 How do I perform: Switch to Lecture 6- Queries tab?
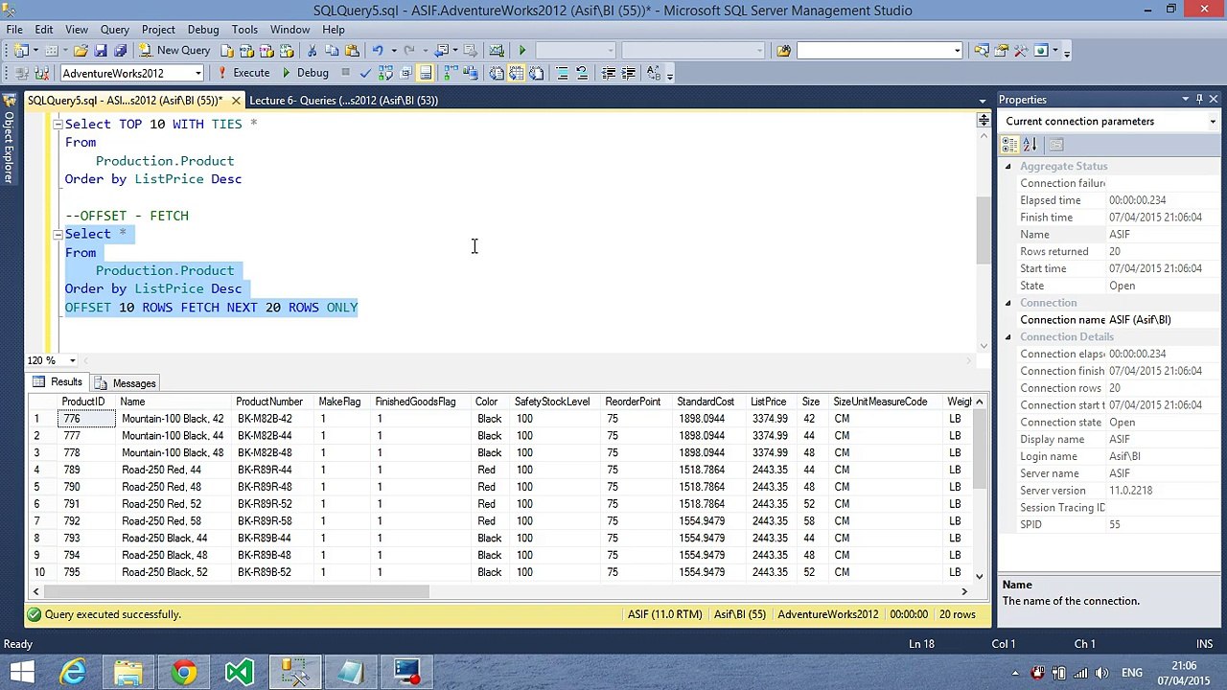[343, 100]
